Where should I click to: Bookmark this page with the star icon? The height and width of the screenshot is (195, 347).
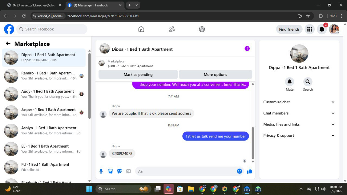coord(308,16)
